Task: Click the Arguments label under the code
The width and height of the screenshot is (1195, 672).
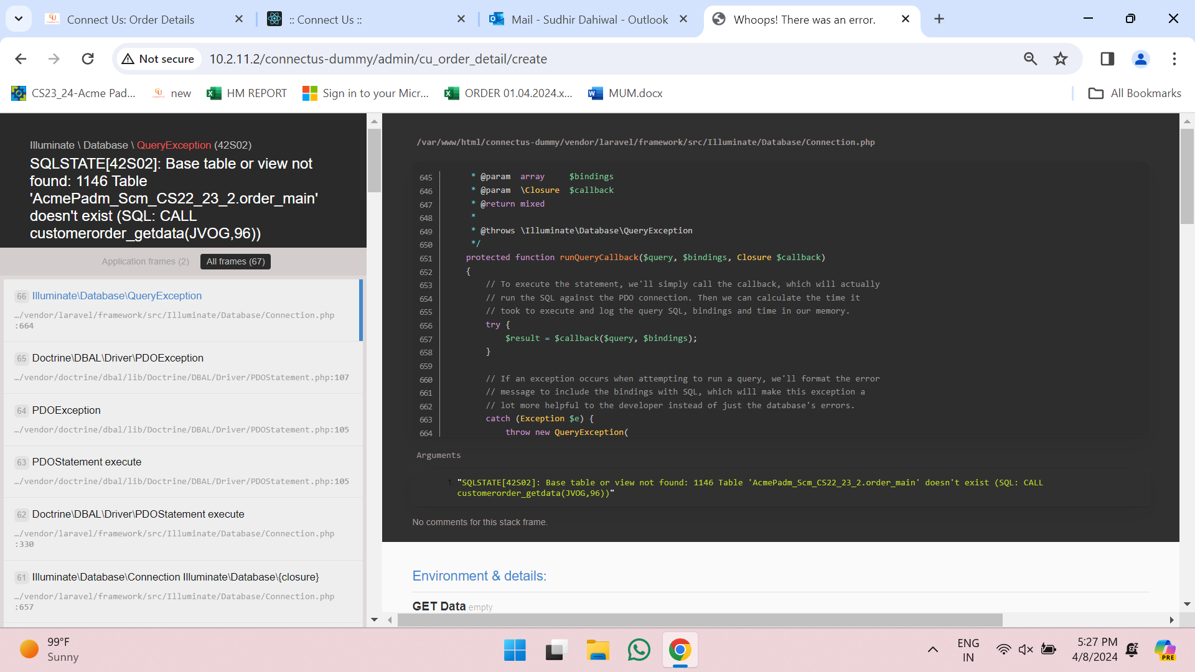Action: [x=438, y=455]
